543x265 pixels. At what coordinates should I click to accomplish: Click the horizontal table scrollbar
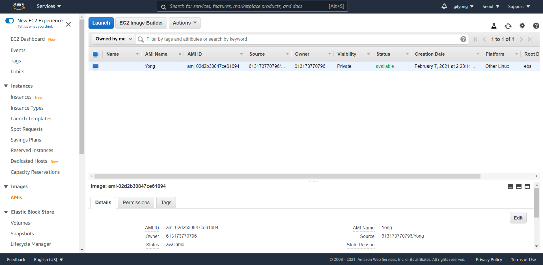click(287, 176)
